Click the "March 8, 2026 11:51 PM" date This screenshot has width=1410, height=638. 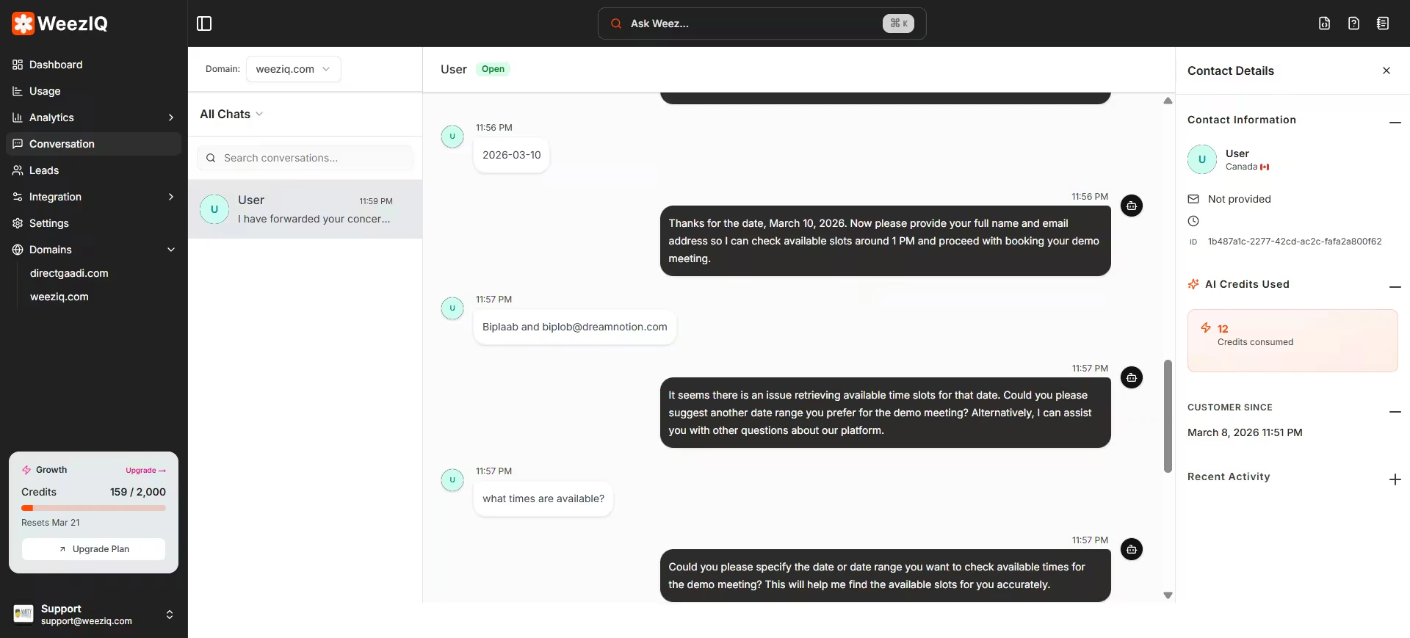coord(1245,432)
